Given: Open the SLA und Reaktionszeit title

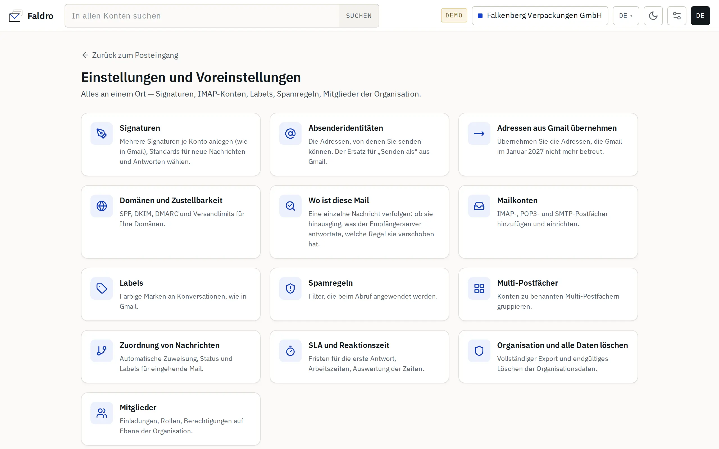Looking at the screenshot, I should pos(349,345).
